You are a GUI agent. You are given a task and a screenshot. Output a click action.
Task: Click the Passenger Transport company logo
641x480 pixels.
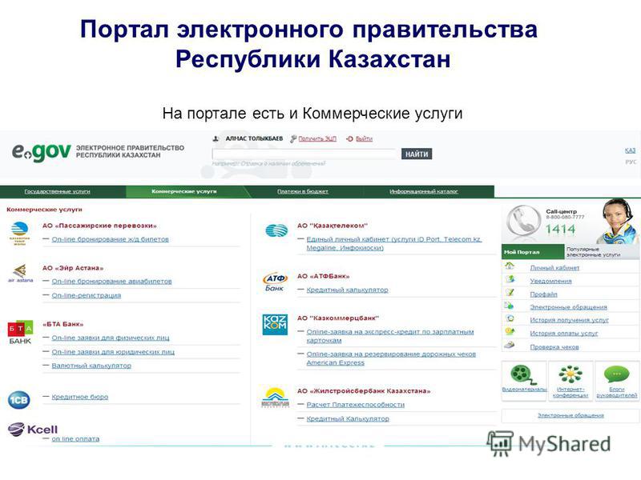coord(19,233)
